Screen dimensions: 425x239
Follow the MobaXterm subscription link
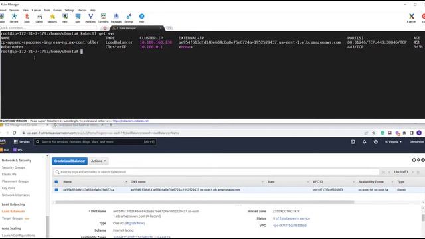(x=131, y=121)
